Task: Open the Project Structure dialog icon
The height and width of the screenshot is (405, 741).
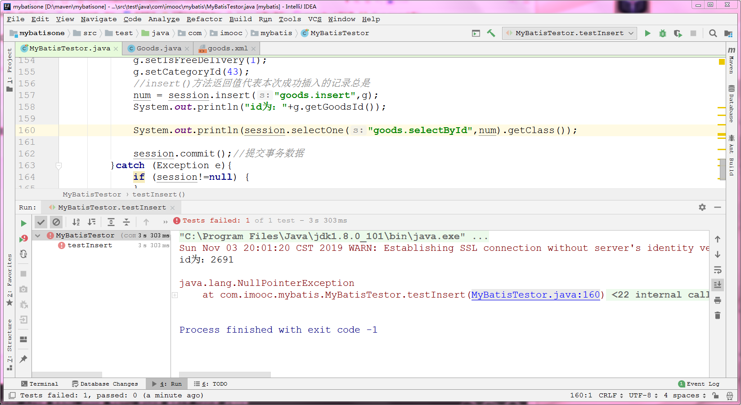Action: coord(728,33)
